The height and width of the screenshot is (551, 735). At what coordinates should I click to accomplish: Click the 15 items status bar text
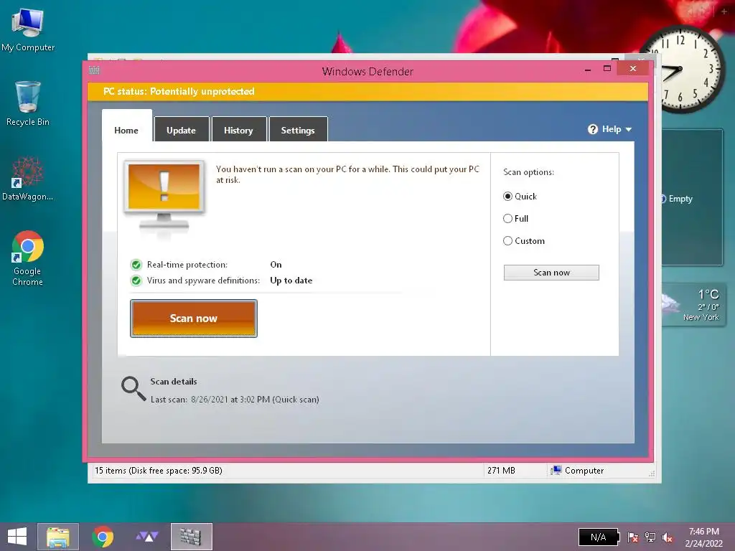click(159, 471)
